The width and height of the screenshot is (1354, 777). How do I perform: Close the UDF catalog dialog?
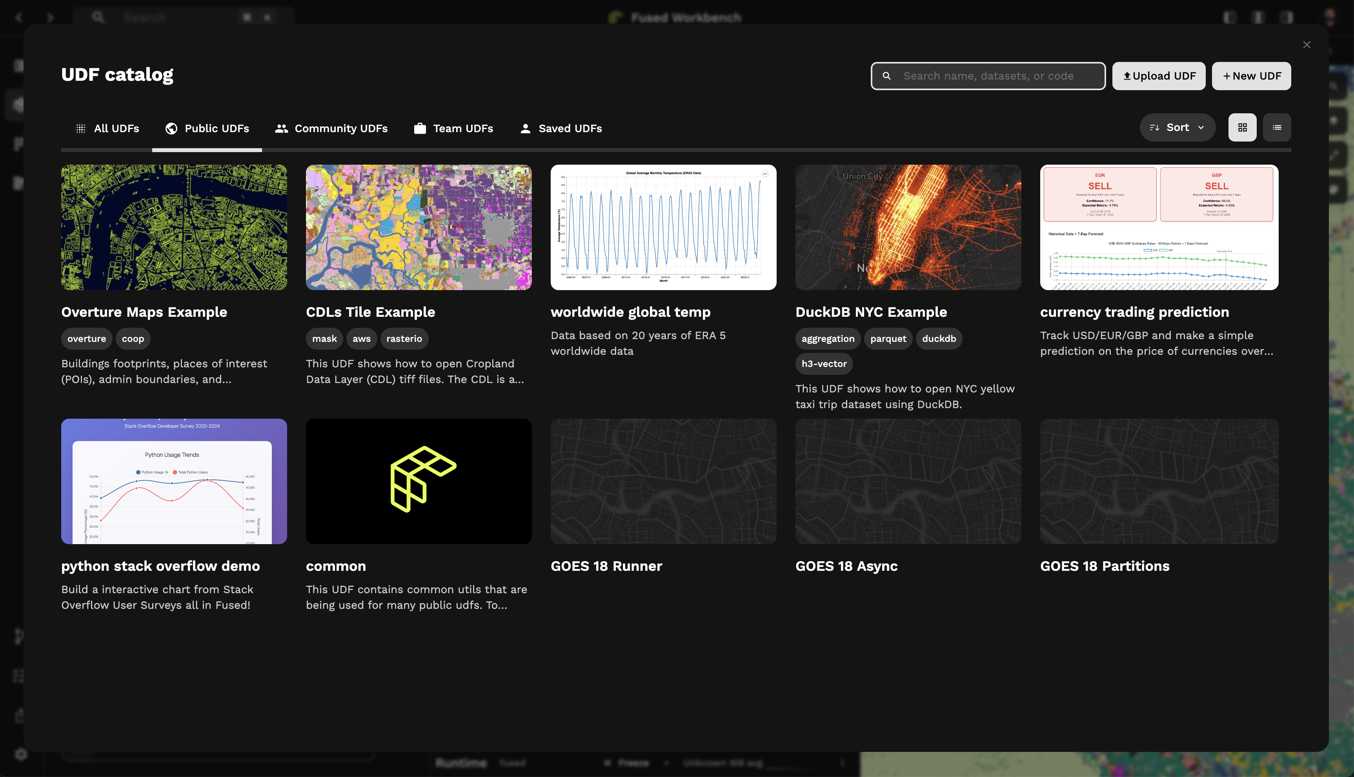point(1307,45)
